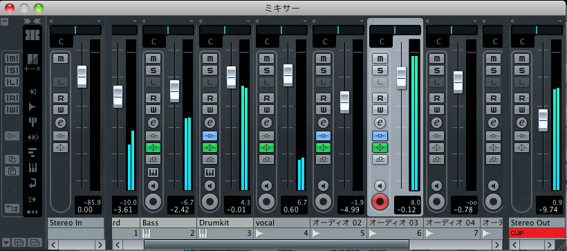This screenshot has height=251, width=567.
Task: Open the vocal channel view dropdown arrow
Action: pos(305,21)
